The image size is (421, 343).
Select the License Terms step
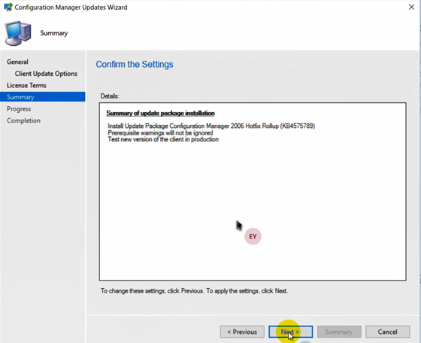(26, 86)
